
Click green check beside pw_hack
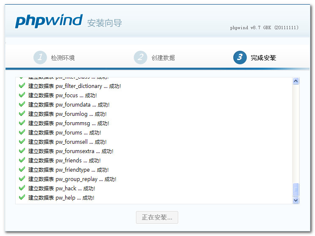coord(22,188)
